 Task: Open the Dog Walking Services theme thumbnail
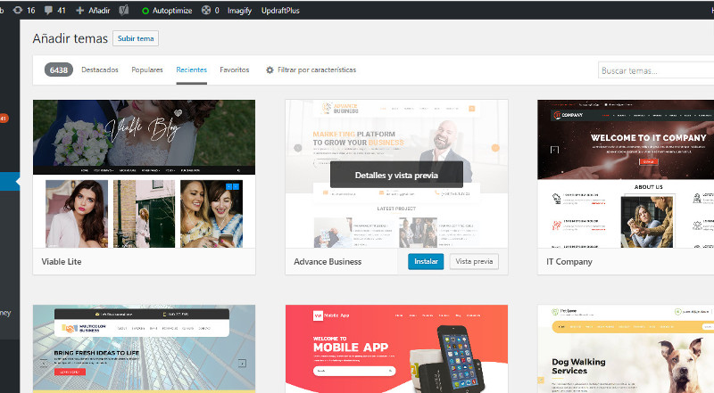[x=626, y=348]
